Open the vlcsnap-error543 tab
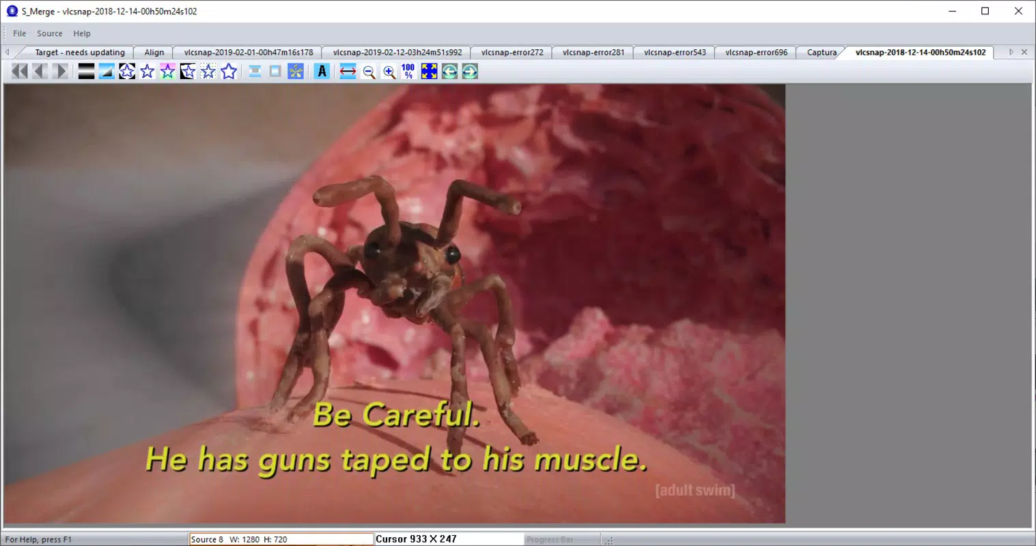The image size is (1036, 546). coord(675,53)
